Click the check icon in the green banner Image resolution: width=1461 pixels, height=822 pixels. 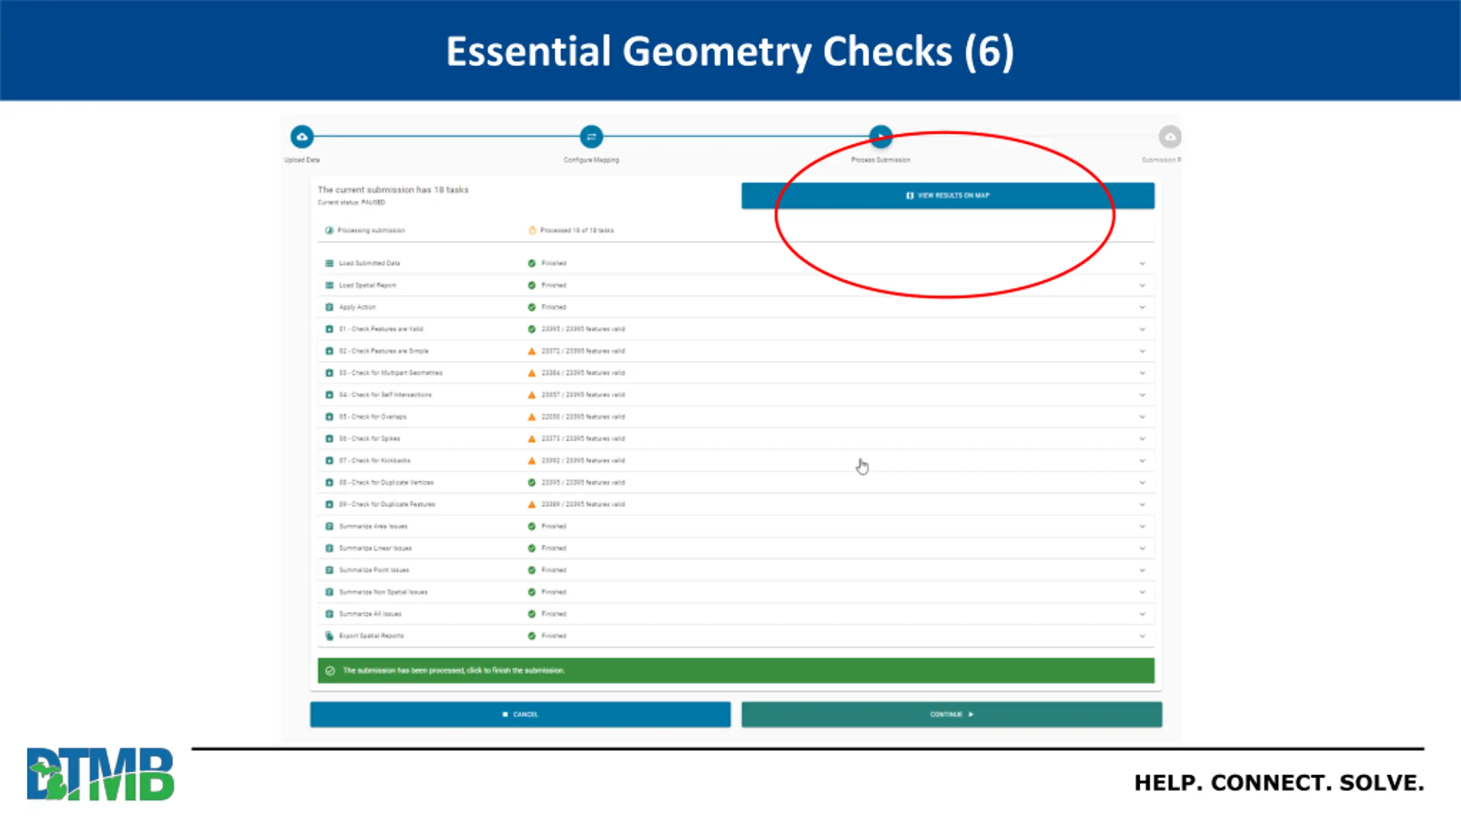(330, 671)
